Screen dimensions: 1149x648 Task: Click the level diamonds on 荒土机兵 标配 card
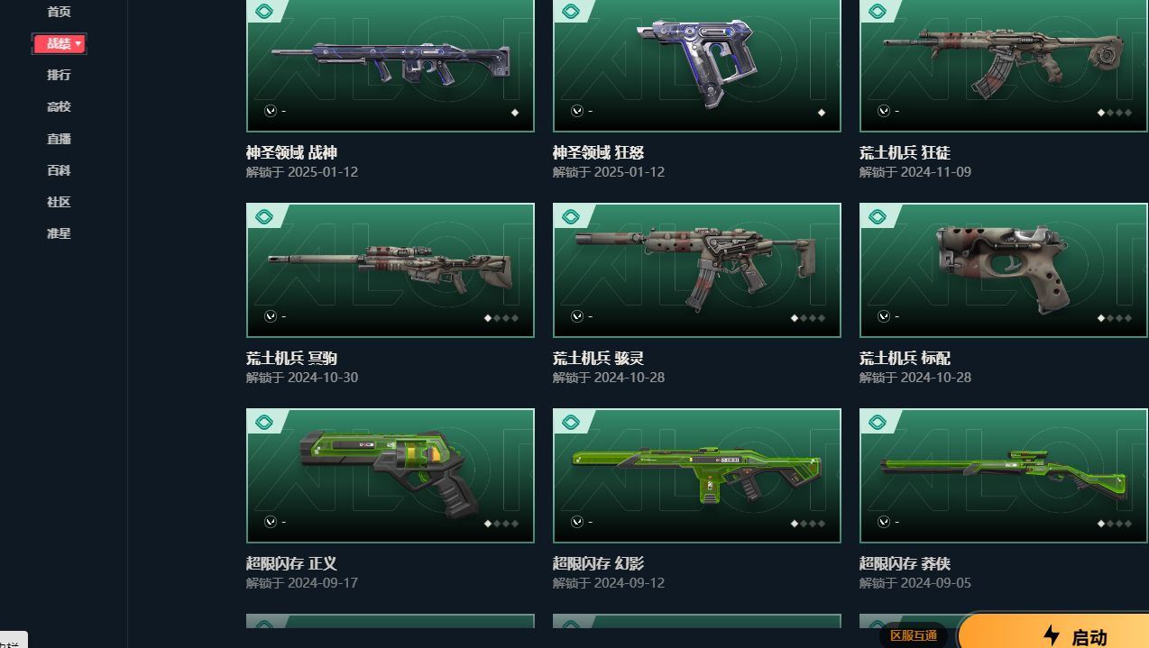[1115, 318]
